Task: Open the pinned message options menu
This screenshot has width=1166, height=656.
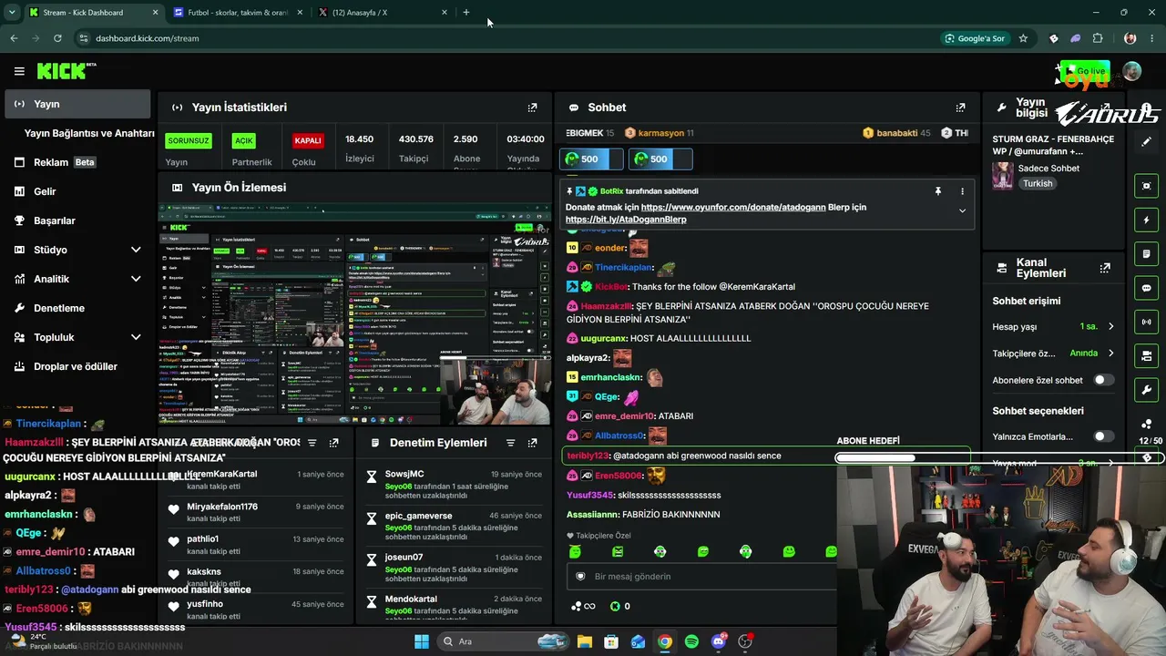Action: point(962,191)
